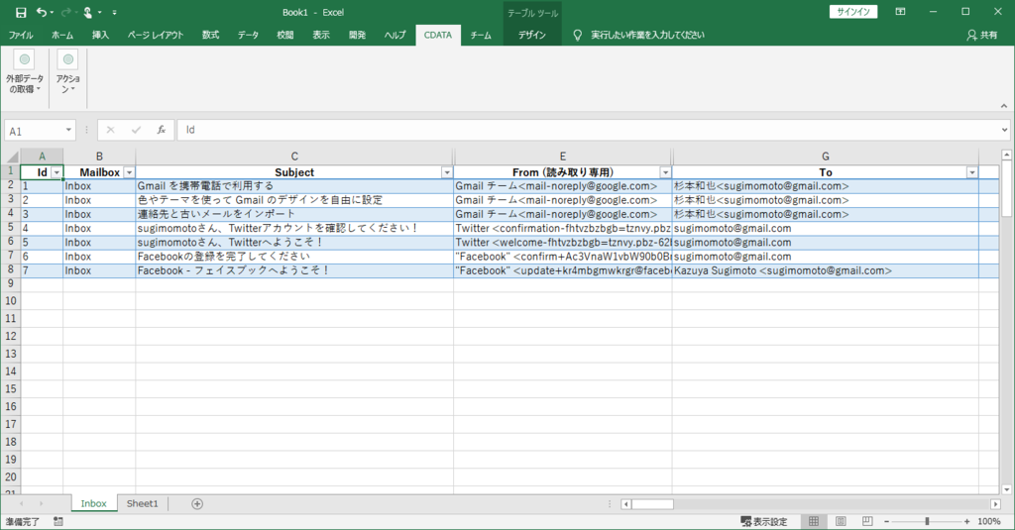Open the ファイル tab
The width and height of the screenshot is (1015, 530).
[21, 35]
